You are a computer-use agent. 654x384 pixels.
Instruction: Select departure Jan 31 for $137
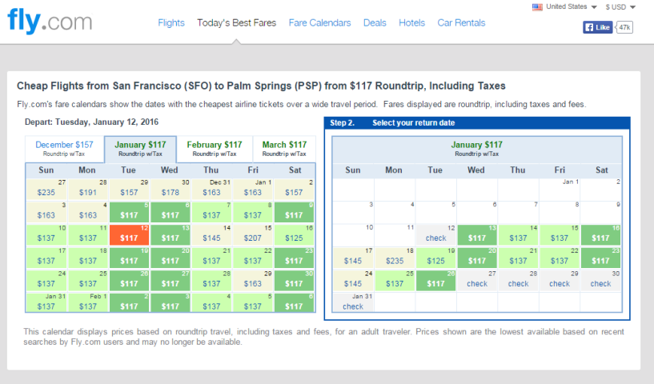pos(46,302)
